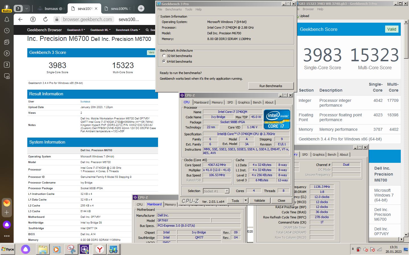Open Yandex Mail icon in sidebar
This screenshot has height=255, width=409.
(7, 203)
